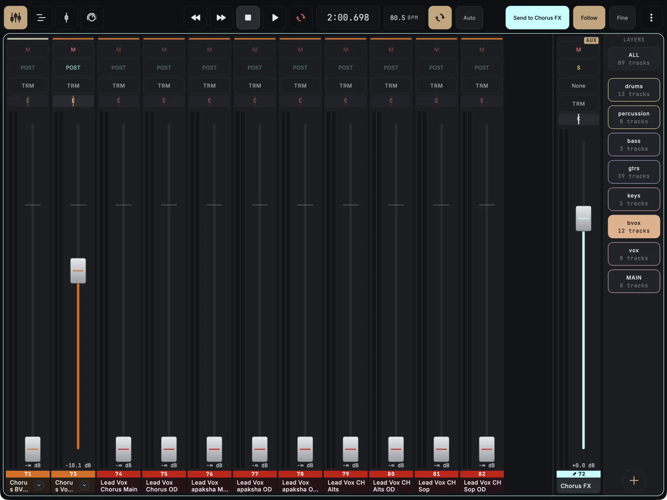Open TRM selector on track 82
Screen dimensions: 667x500
pos(482,85)
